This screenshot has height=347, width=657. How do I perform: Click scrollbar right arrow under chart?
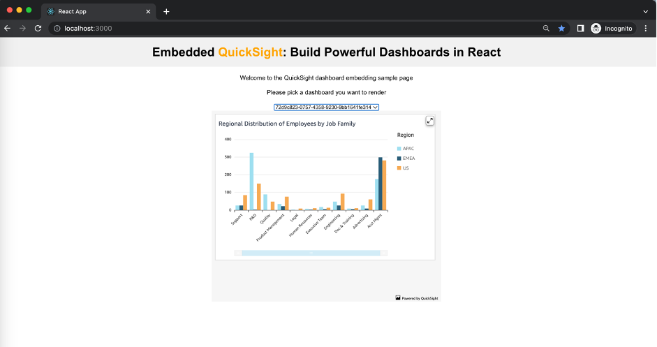coord(384,253)
